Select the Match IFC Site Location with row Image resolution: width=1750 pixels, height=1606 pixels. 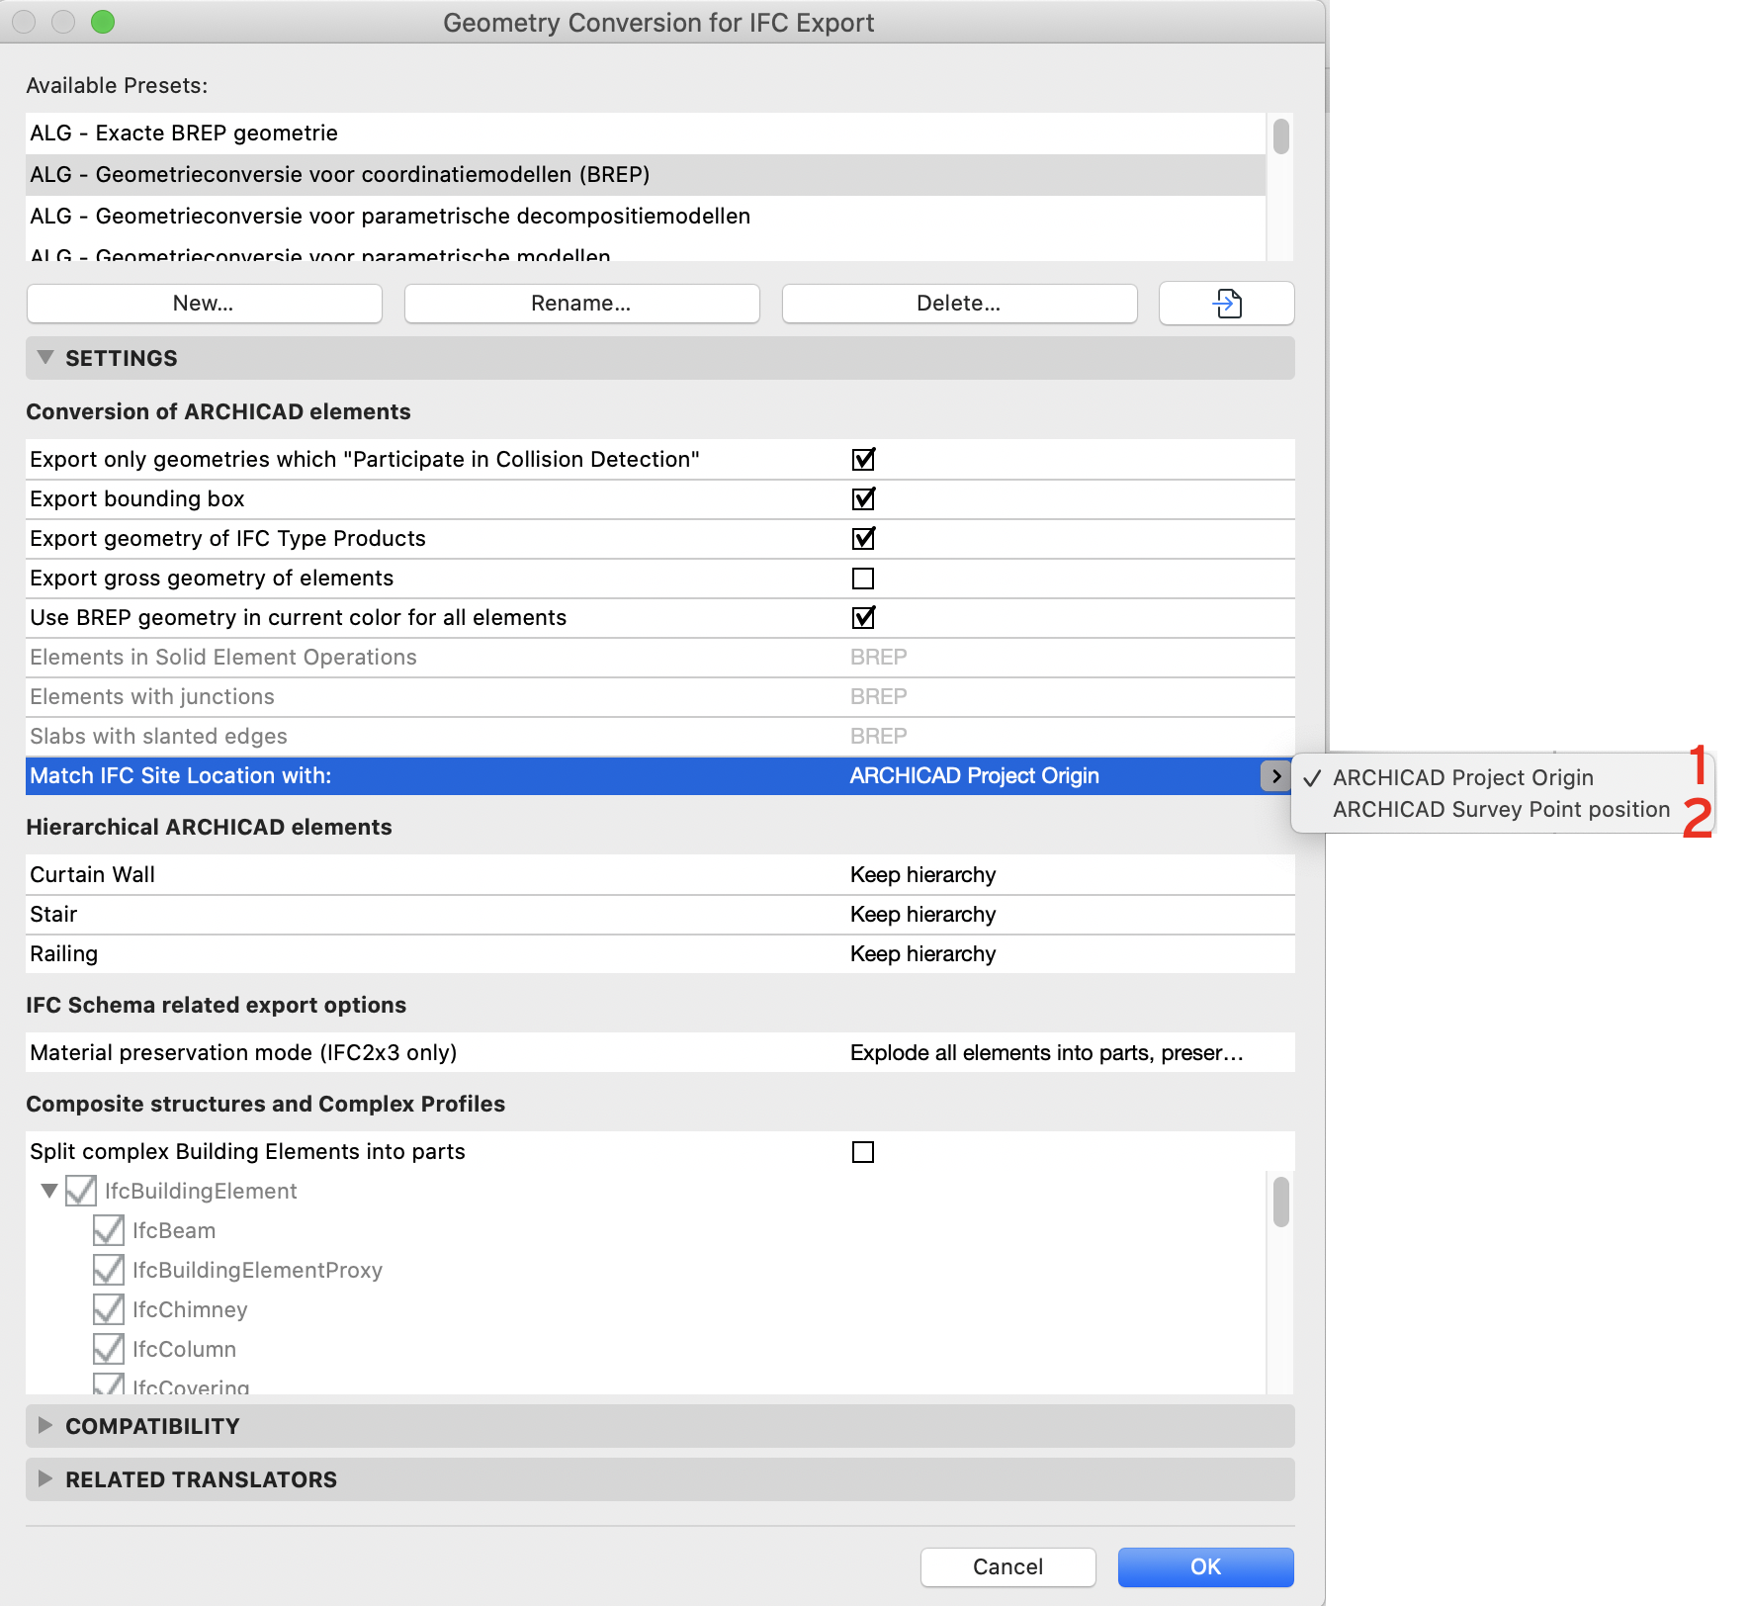[659, 776]
